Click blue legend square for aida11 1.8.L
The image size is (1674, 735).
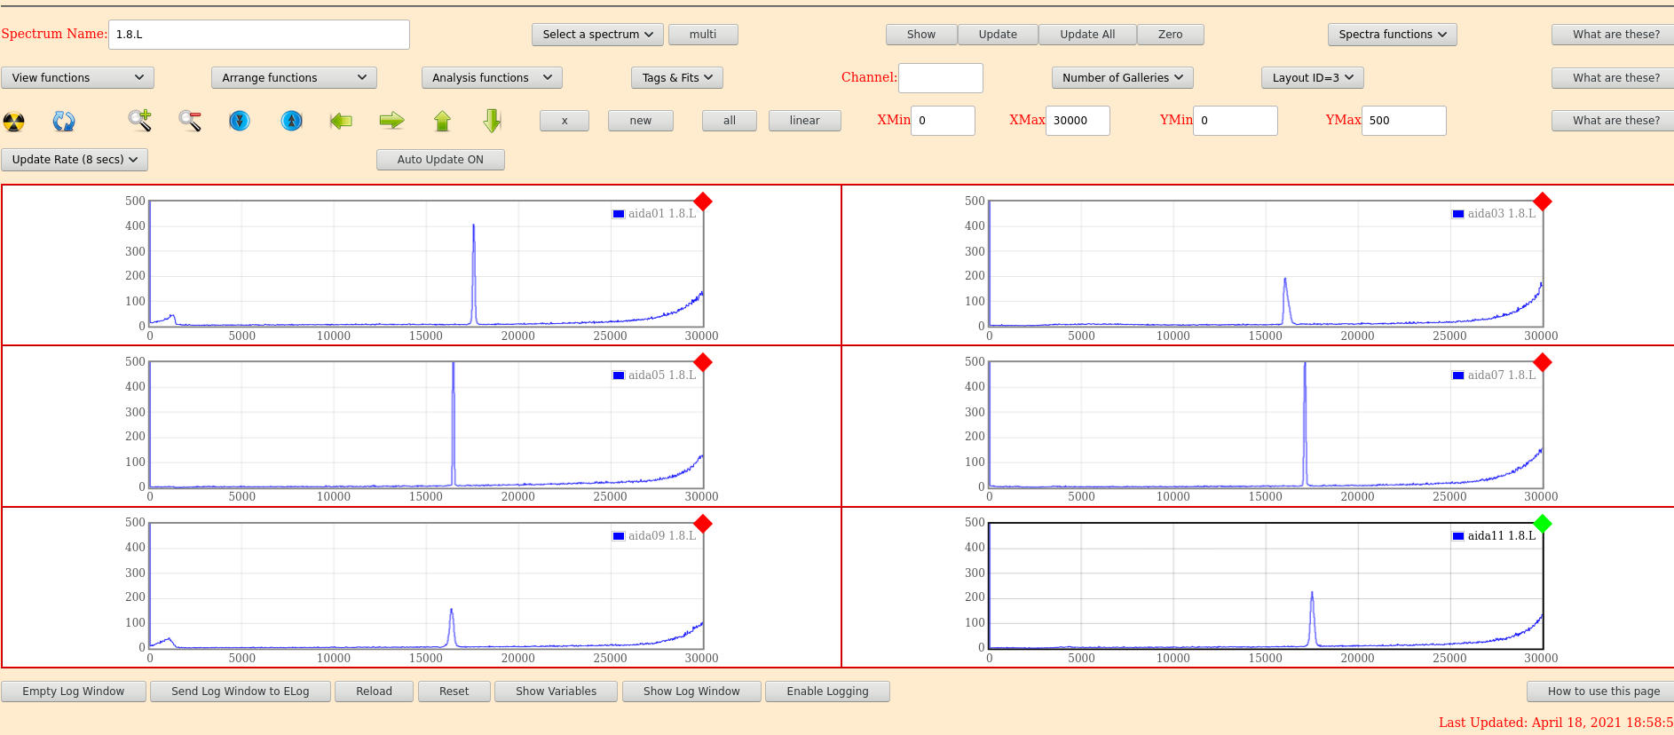1458,536
